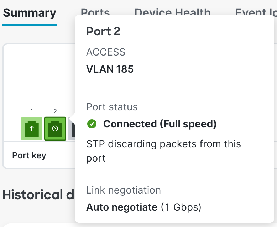Click Connected (Full speed) status text
The width and height of the screenshot is (277, 227).
(160, 124)
